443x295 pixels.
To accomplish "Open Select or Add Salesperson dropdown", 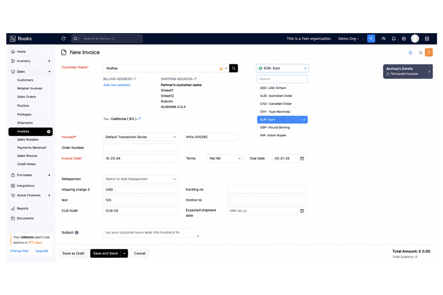I will tap(141, 179).
